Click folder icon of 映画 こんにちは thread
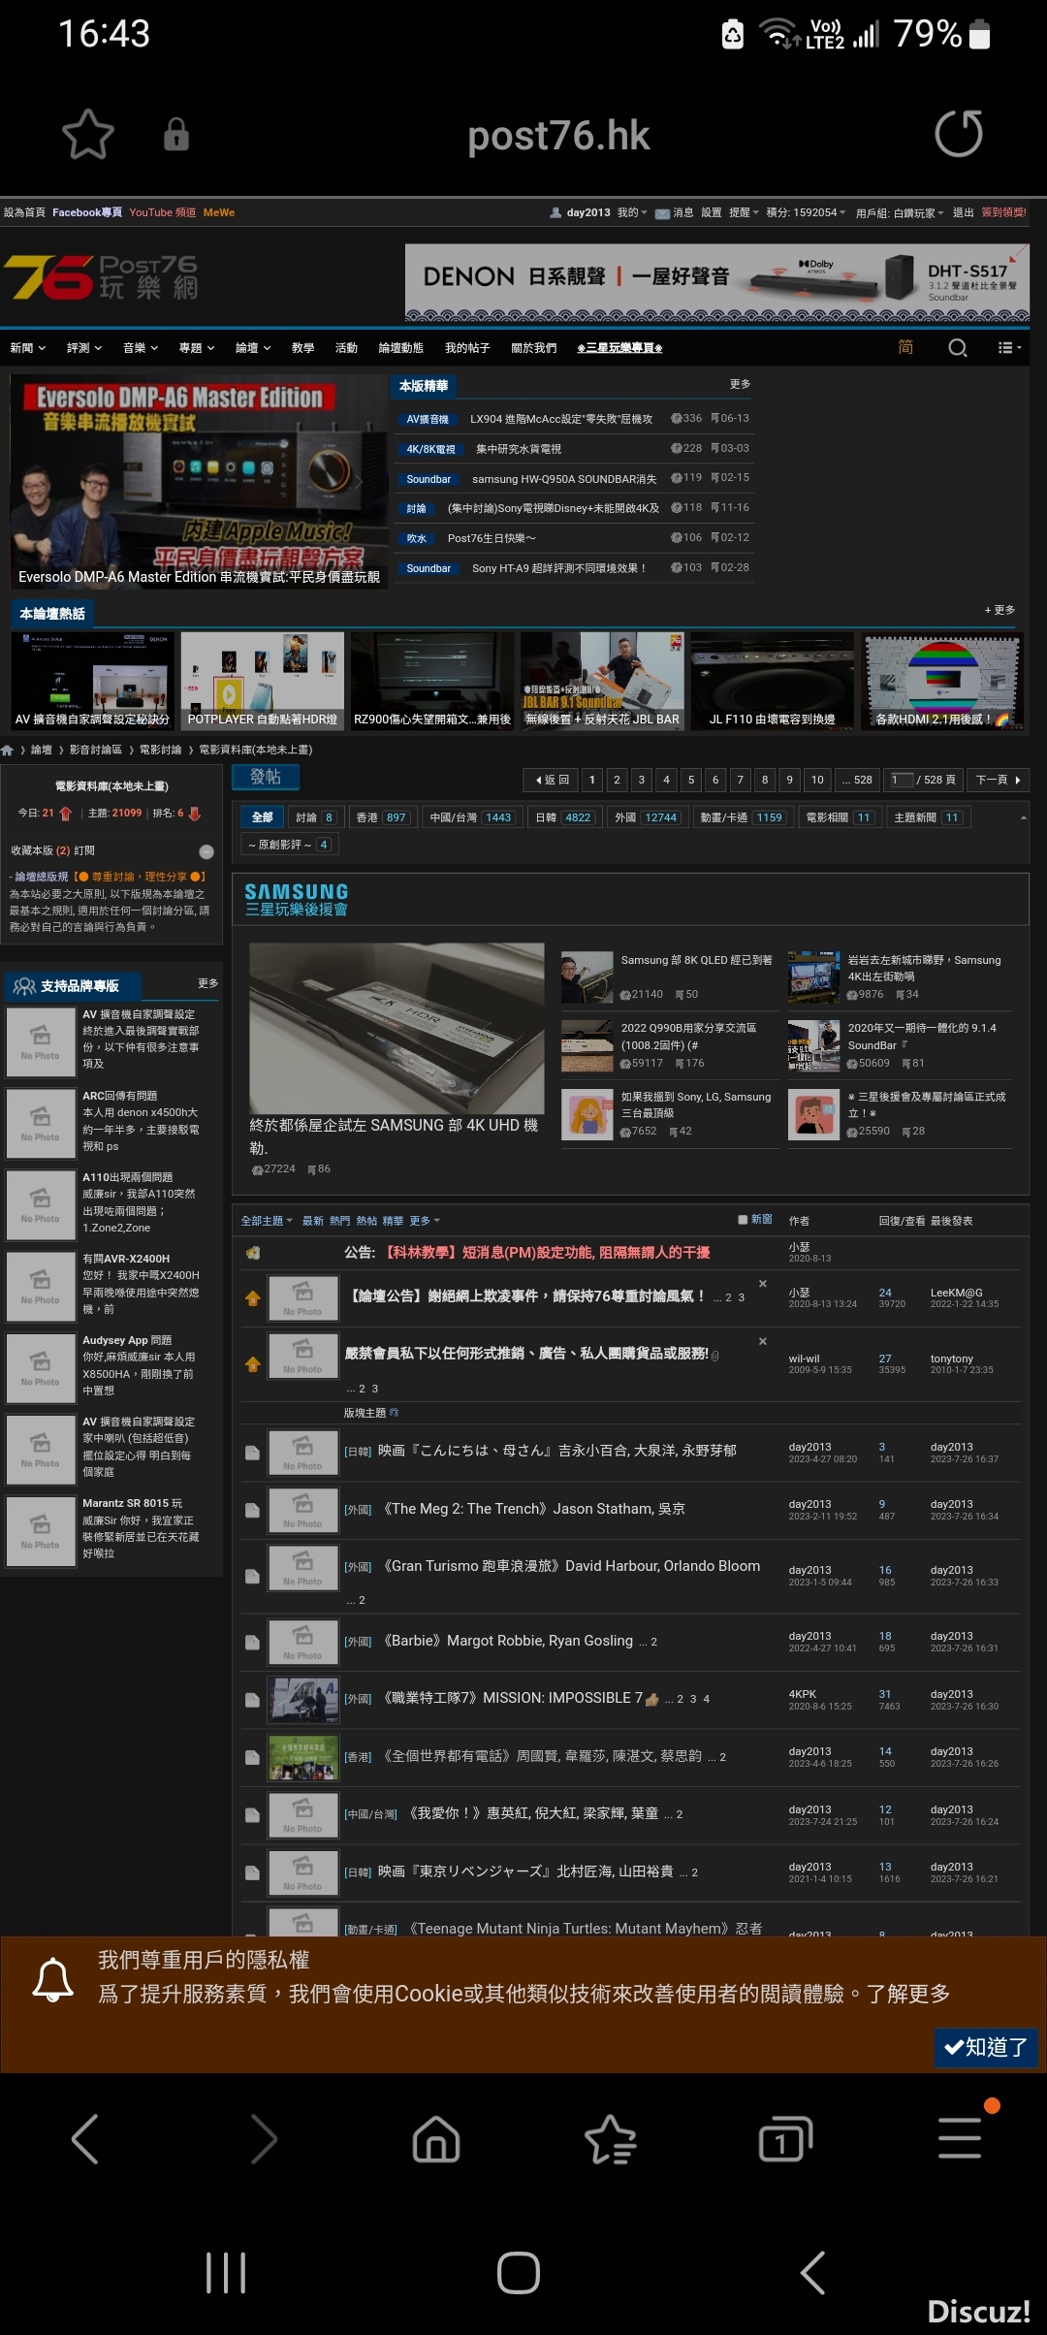Screen dimensions: 1047x2335 click(252, 1453)
